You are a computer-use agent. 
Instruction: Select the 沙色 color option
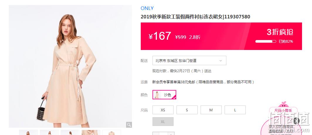164,95
